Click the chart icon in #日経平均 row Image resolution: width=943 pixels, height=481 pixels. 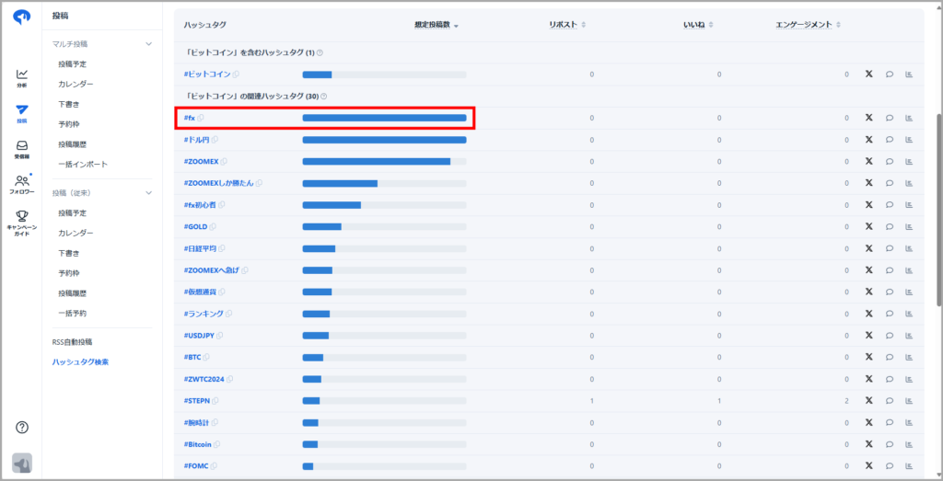tap(909, 248)
